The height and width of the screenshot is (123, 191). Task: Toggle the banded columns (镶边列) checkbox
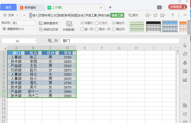(x=114, y=29)
